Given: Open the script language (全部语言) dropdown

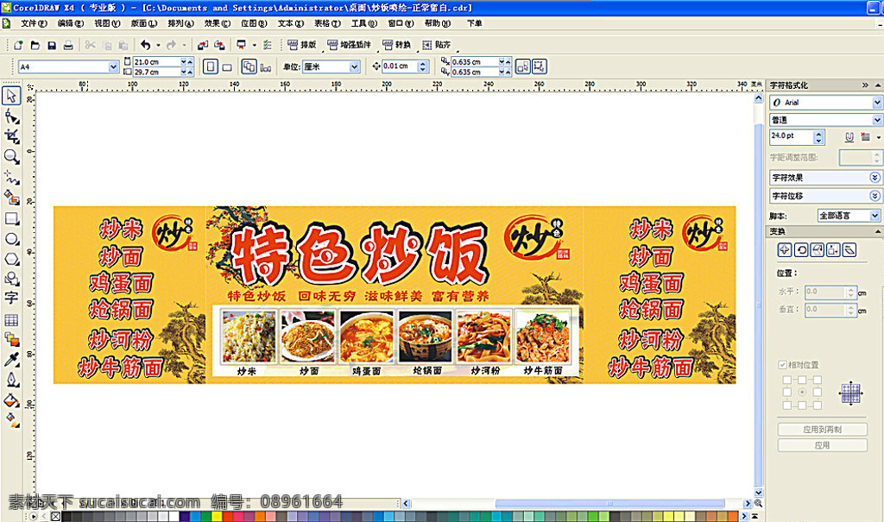Looking at the screenshot, I should 875,216.
